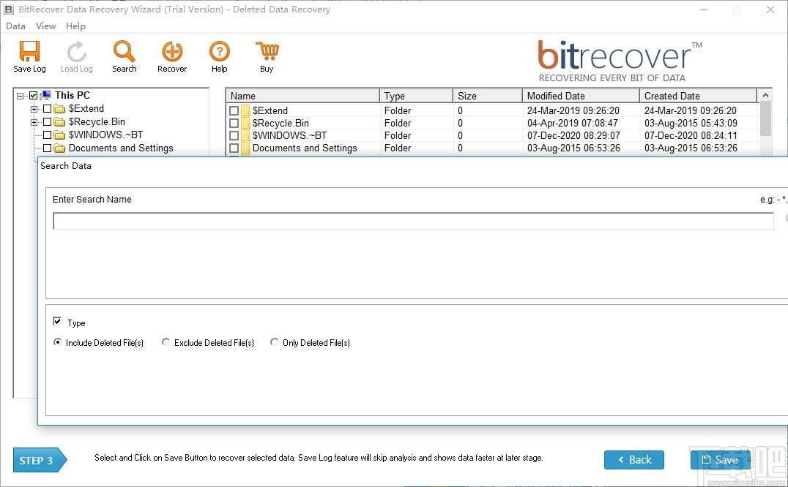Select $Recycle.Bin name in file list

click(x=280, y=124)
